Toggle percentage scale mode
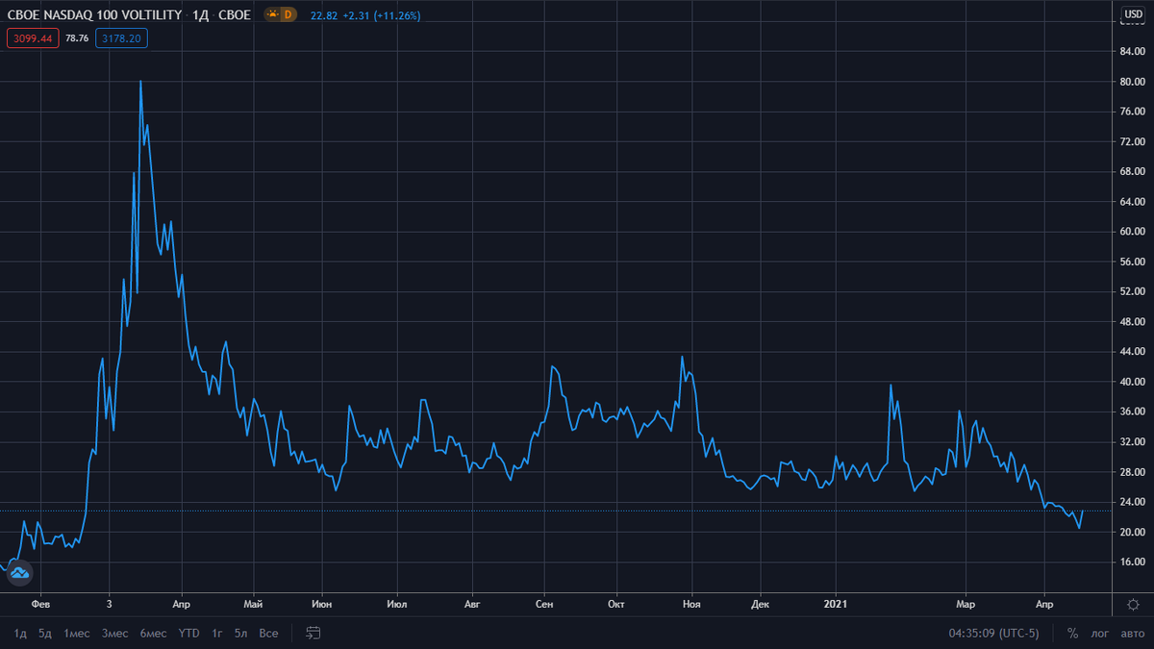The height and width of the screenshot is (649, 1154). (x=1071, y=634)
